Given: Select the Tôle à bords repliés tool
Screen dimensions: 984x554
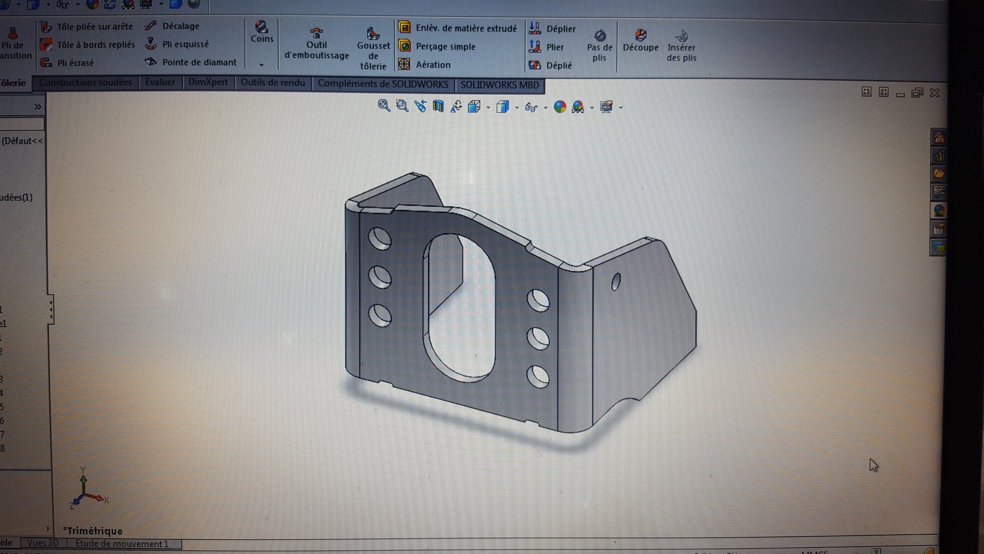Looking at the screenshot, I should [87, 44].
